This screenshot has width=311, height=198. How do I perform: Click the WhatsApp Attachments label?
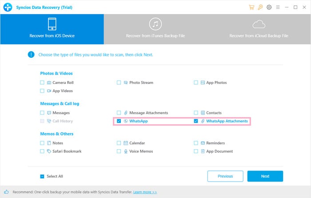(x=227, y=121)
